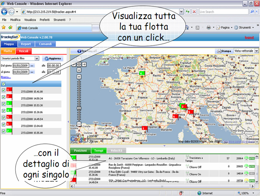Uncheck vehicle 3 checkbox
Viewport: 260px width, 196px height.
[4, 104]
